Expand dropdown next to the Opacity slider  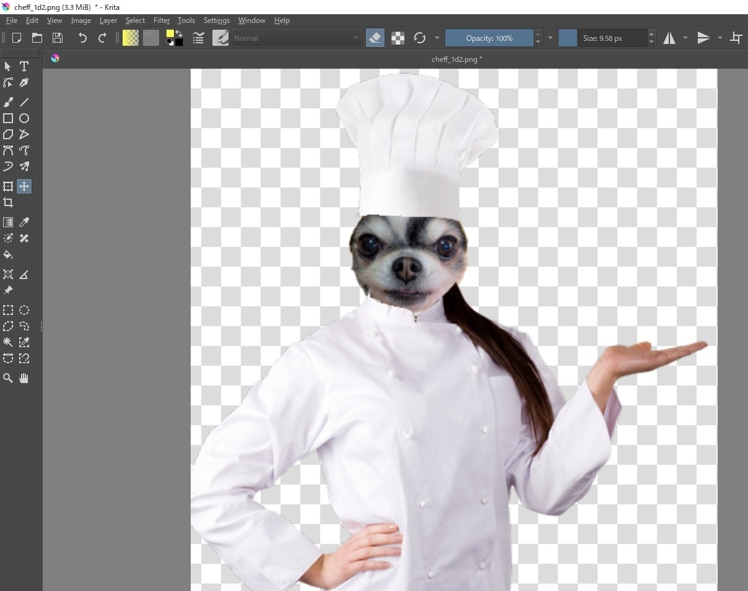550,38
